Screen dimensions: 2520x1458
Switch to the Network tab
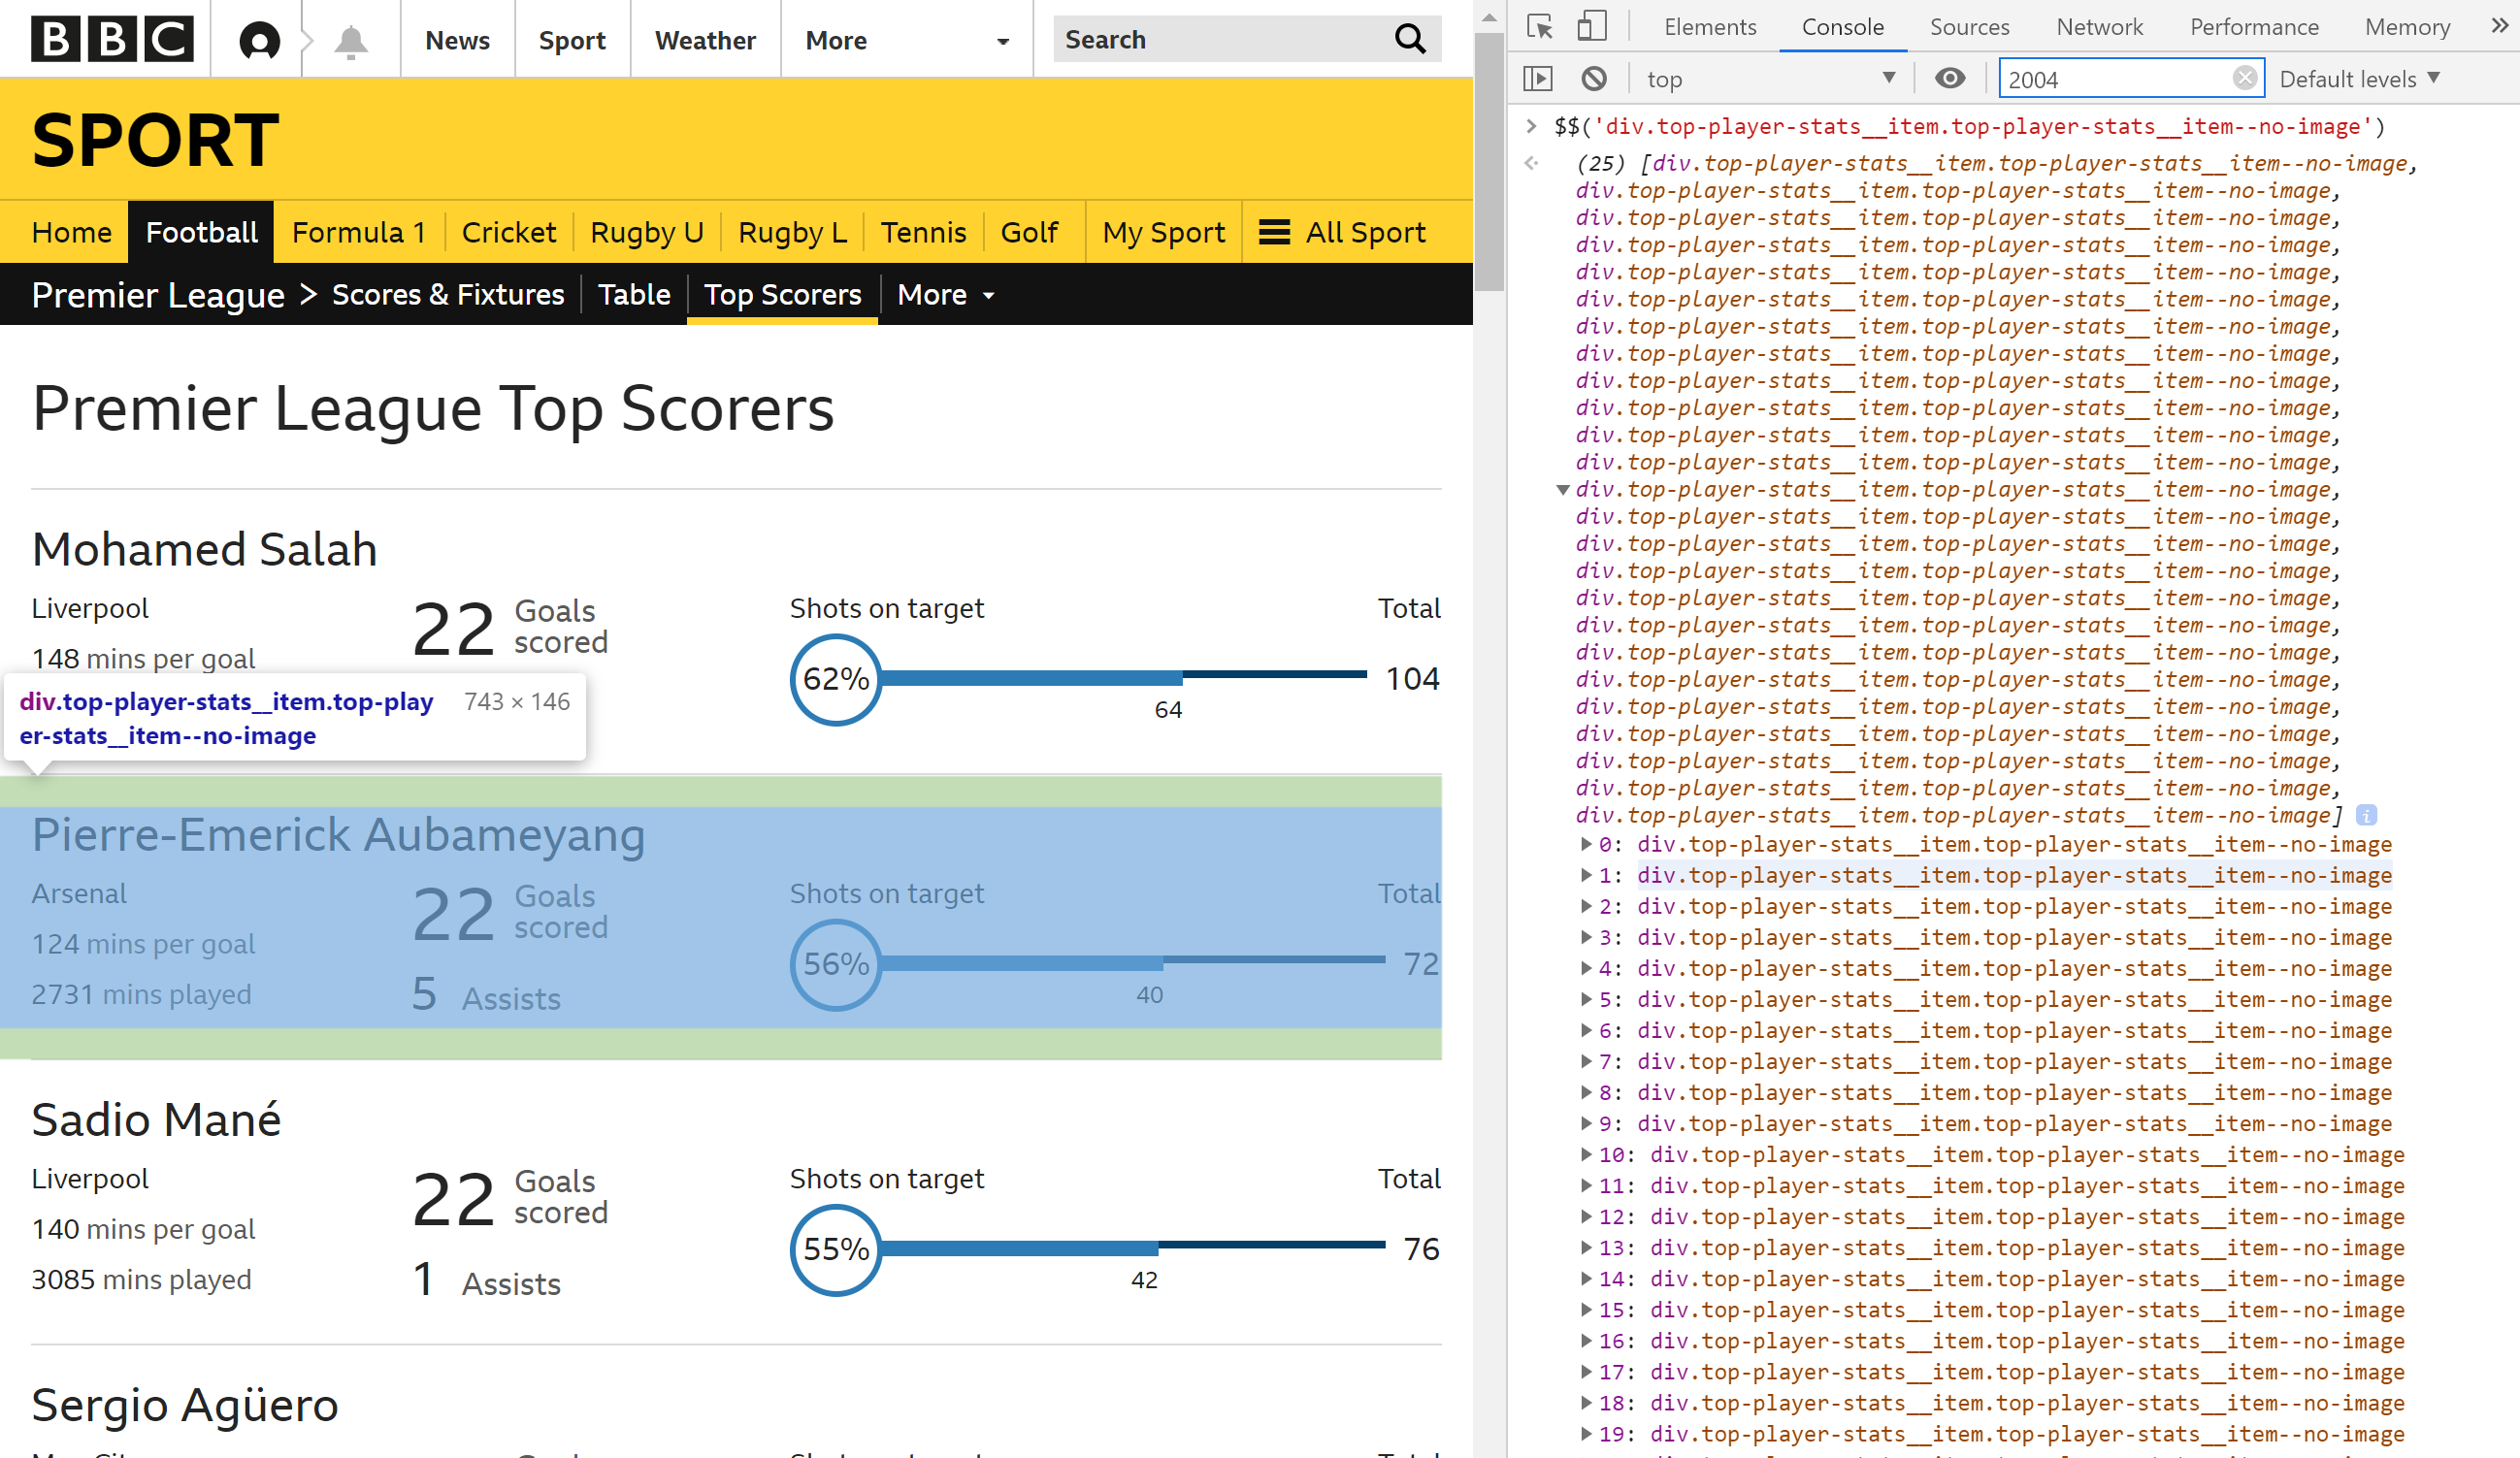[2099, 27]
